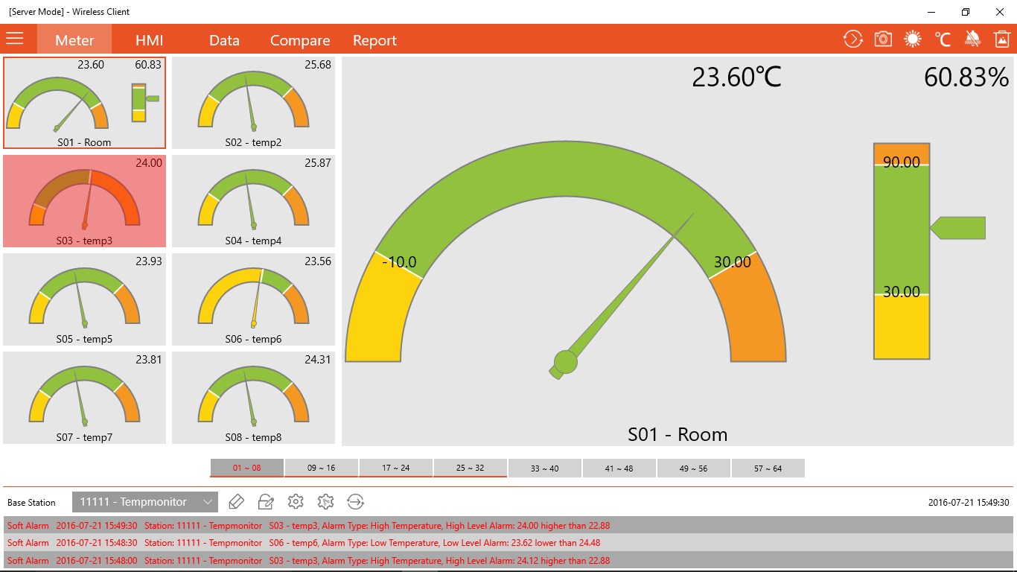1017x572 pixels.
Task: Click the large S01 - Room label
Action: 678,434
